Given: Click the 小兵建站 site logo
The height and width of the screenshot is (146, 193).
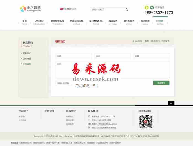Looking at the screenshot, I should click(31, 9).
